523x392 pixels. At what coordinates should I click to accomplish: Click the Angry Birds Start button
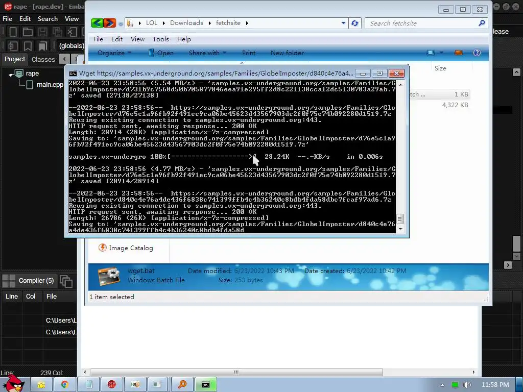pos(14,383)
